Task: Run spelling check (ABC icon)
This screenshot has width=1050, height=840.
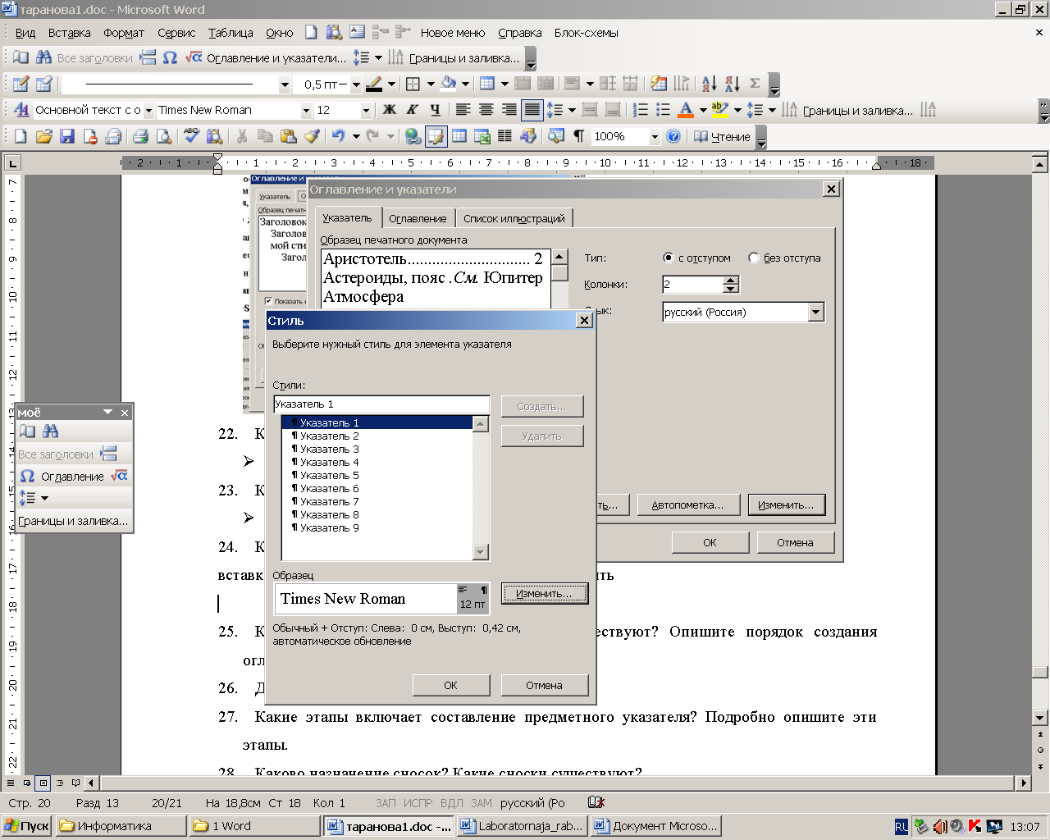Action: [x=191, y=136]
